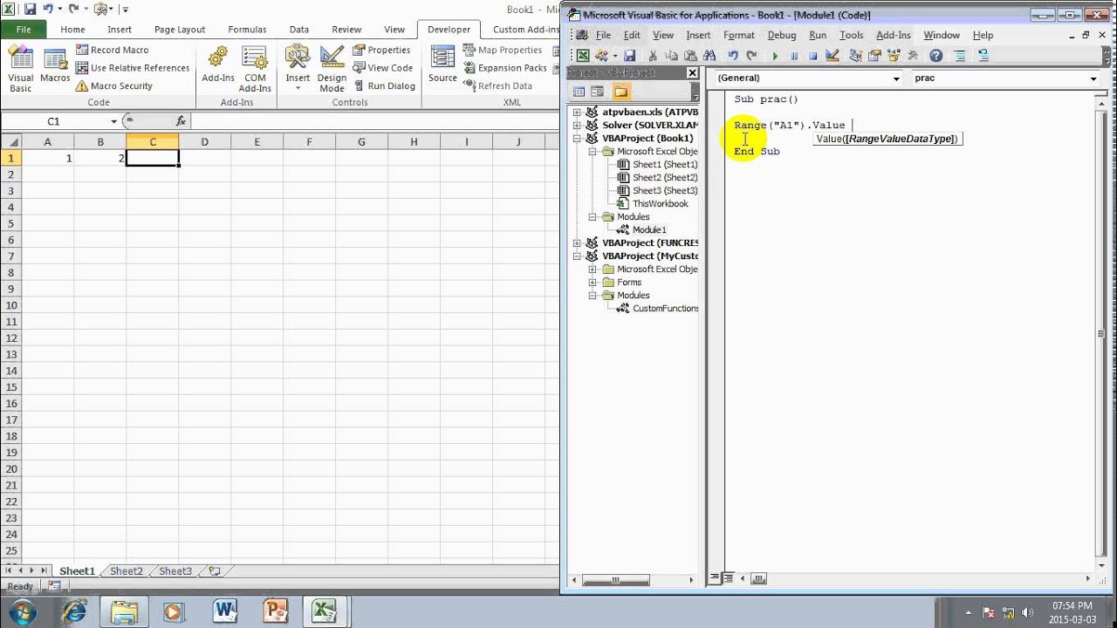Open the Project Explorer from the VBA toolbar
The width and height of the screenshot is (1117, 628).
pyautogui.click(x=855, y=56)
